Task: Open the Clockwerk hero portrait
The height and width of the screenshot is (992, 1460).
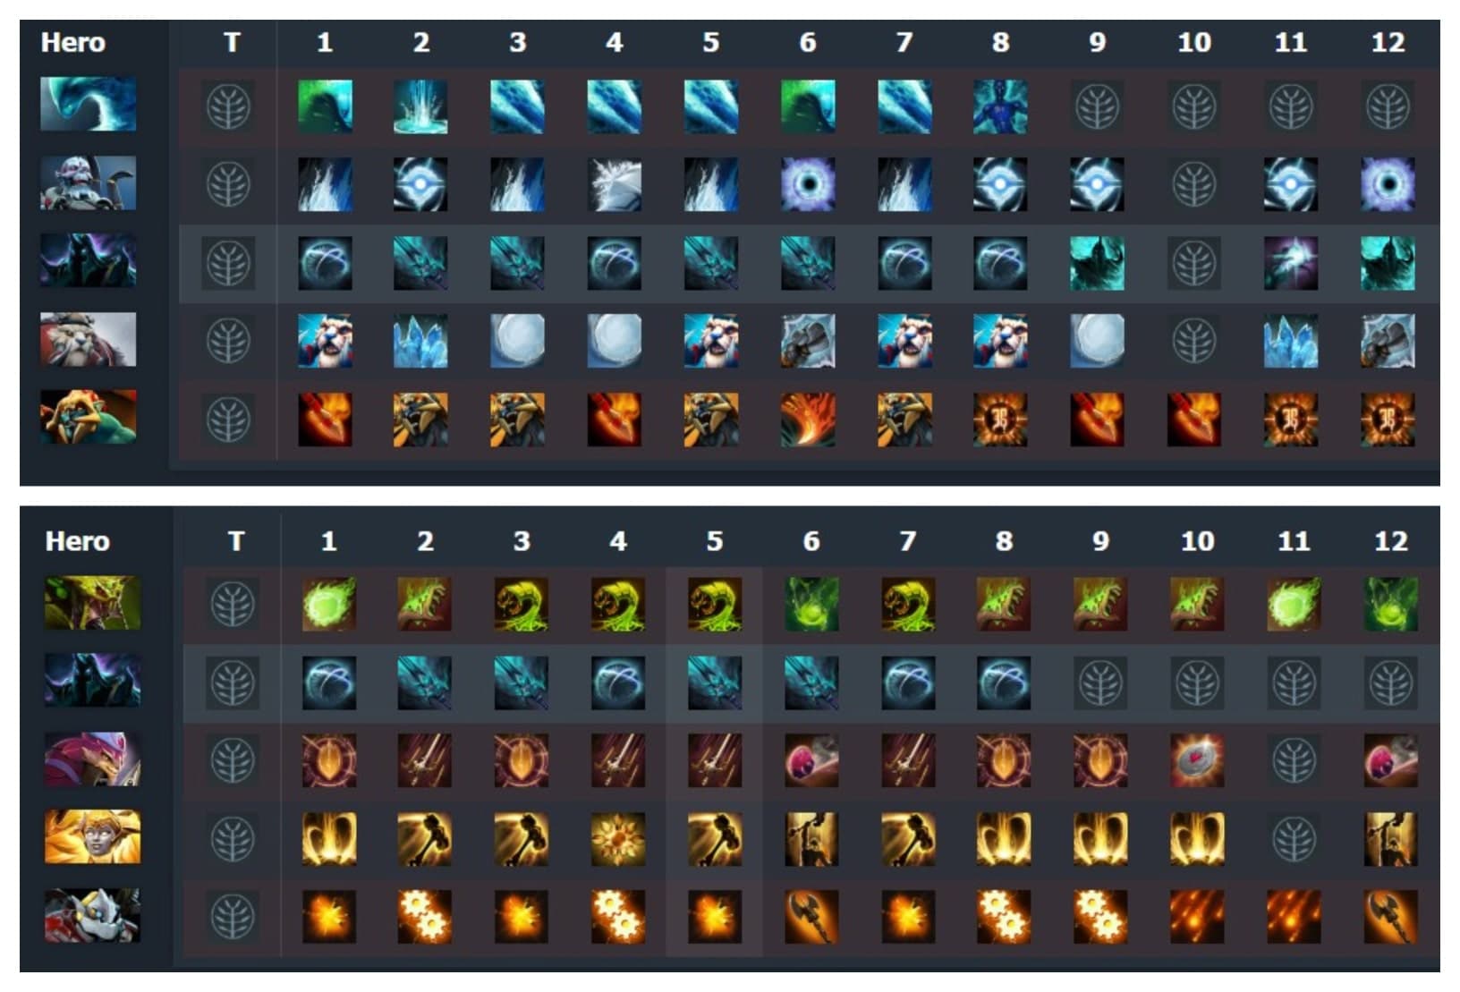Action: click(93, 914)
